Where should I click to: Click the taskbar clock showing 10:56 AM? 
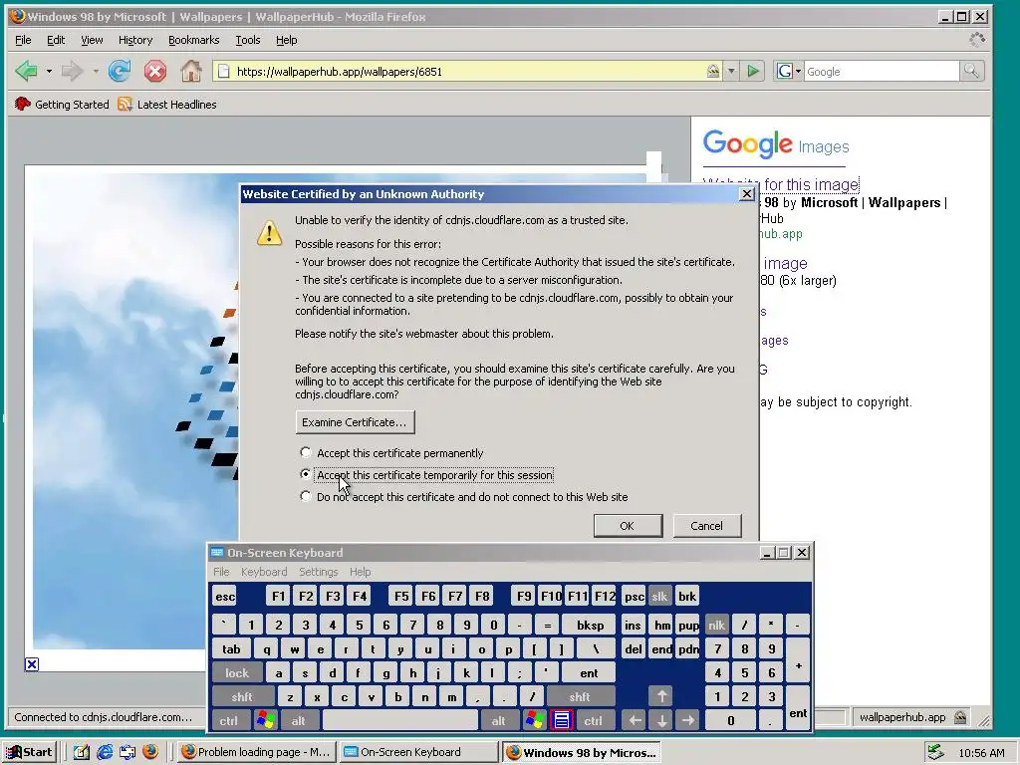click(981, 753)
